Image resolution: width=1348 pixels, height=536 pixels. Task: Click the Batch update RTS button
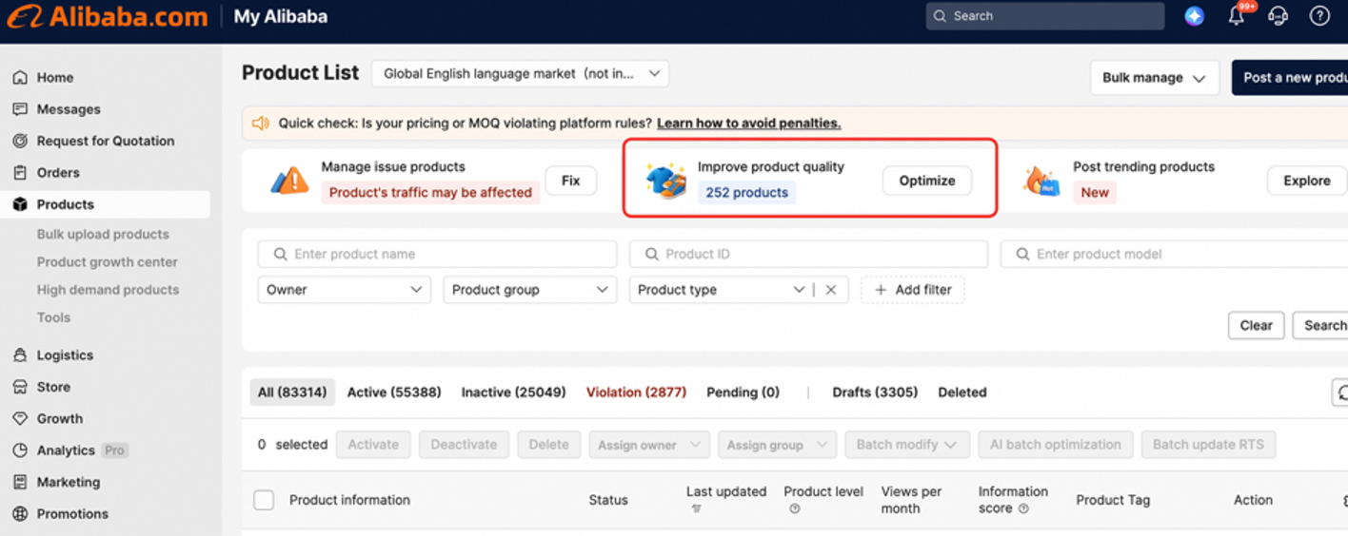(1208, 445)
